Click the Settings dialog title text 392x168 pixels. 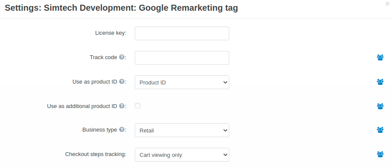point(121,8)
